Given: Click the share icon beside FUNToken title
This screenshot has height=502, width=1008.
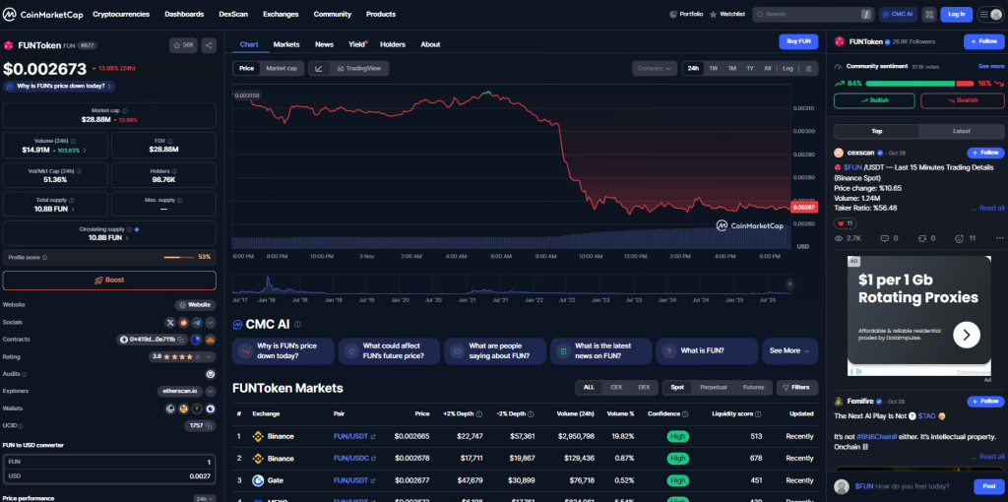Looking at the screenshot, I should tap(209, 45).
